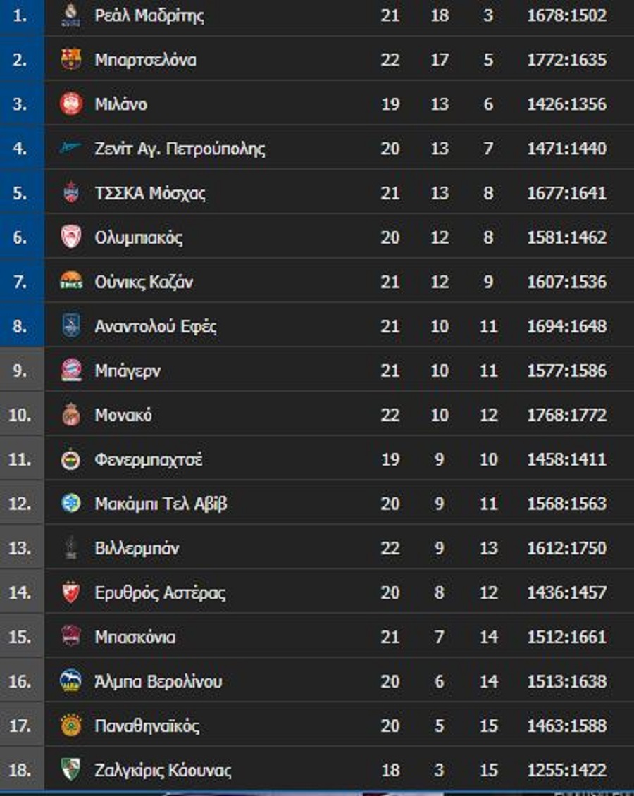Screen dimensions: 634x796
Task: Select the ΤΣΣΚΑ Μόσχας team name
Action: (x=150, y=193)
